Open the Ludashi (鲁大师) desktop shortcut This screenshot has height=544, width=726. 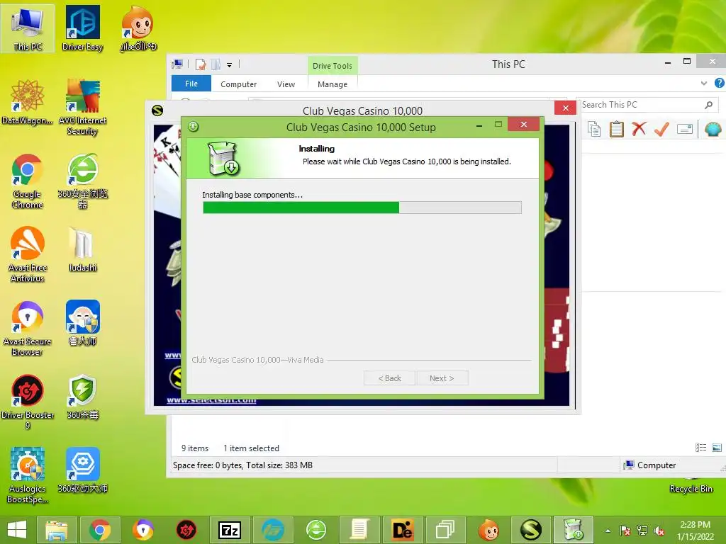82,323
